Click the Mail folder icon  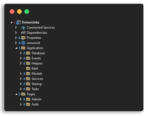28,69
